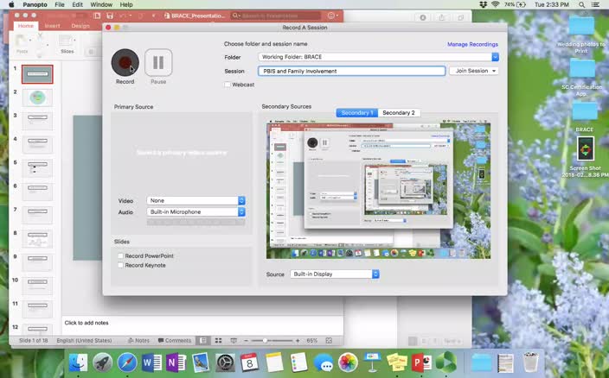Viewport: 609px width, 378px height.
Task: Click the fit-slide-to-window icon in PowerPoint
Action: pos(329,340)
